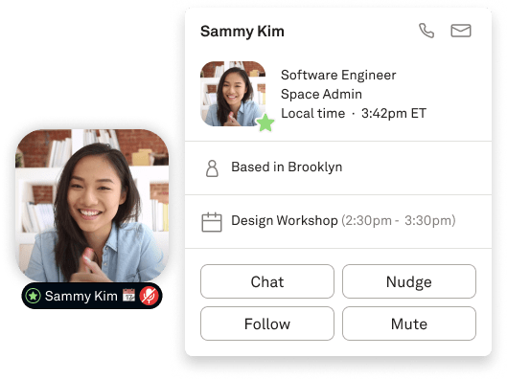Click the red muted microphone icon
Viewport: 507px width, 379px height.
point(150,296)
